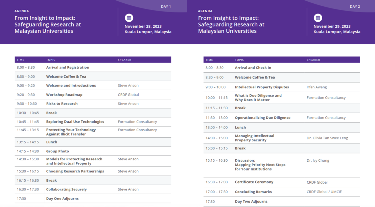Click 'Workshop Roadmap' topic
This screenshot has width=375, height=207.
pos(64,94)
